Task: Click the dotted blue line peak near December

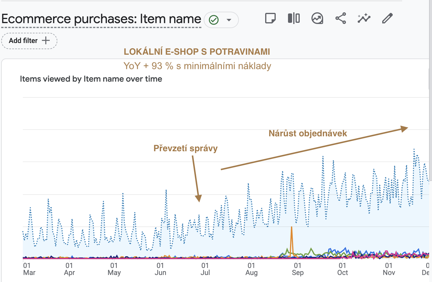Action: 414,151
